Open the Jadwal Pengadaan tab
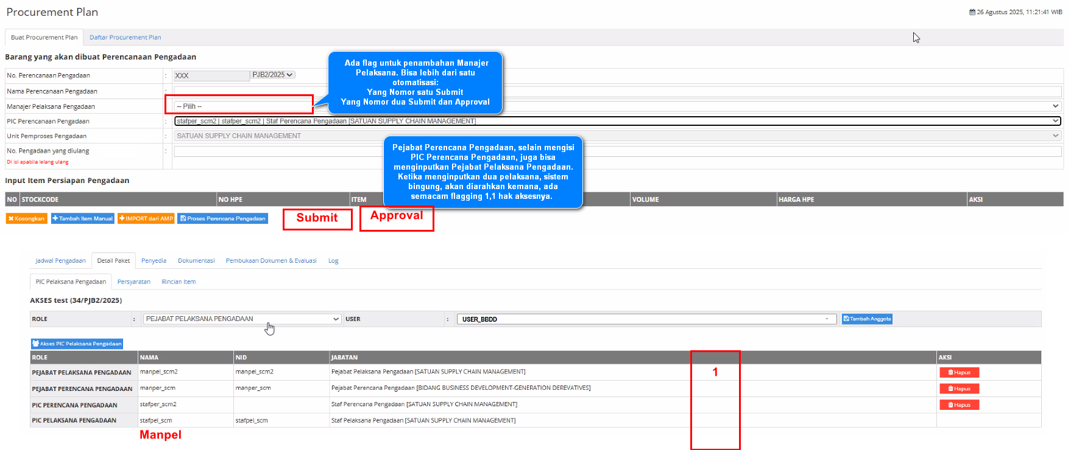Image resolution: width=1068 pixels, height=450 pixels. 60,261
